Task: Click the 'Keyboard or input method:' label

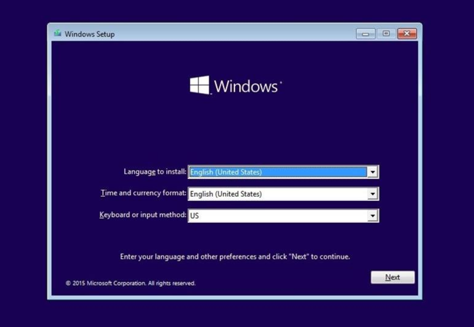Action: [x=143, y=215]
